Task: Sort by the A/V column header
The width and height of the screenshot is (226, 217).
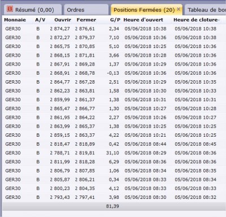Action: 40,20
